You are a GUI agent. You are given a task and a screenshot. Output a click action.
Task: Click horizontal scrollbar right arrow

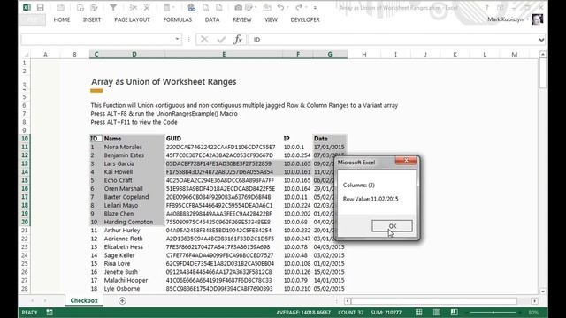click(x=534, y=300)
